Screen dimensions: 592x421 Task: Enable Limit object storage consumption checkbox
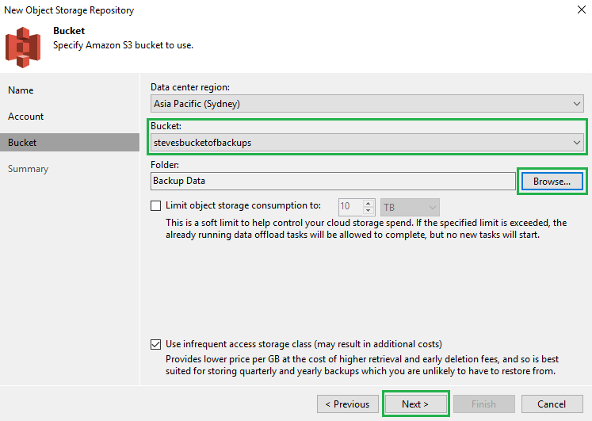[155, 206]
